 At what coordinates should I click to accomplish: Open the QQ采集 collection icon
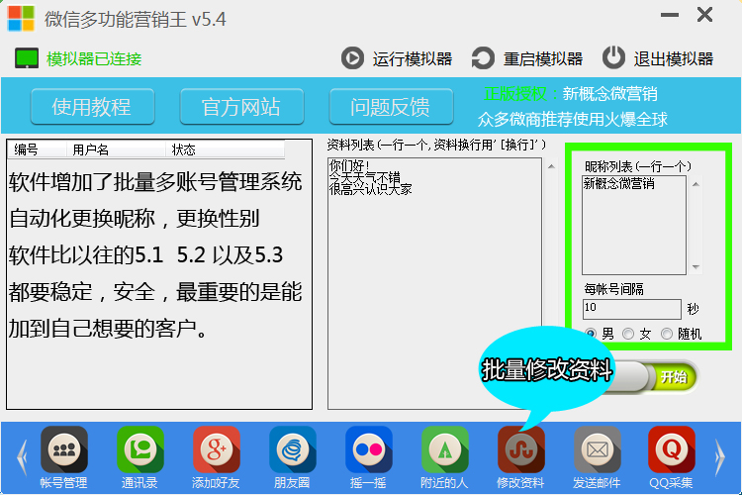point(673,450)
